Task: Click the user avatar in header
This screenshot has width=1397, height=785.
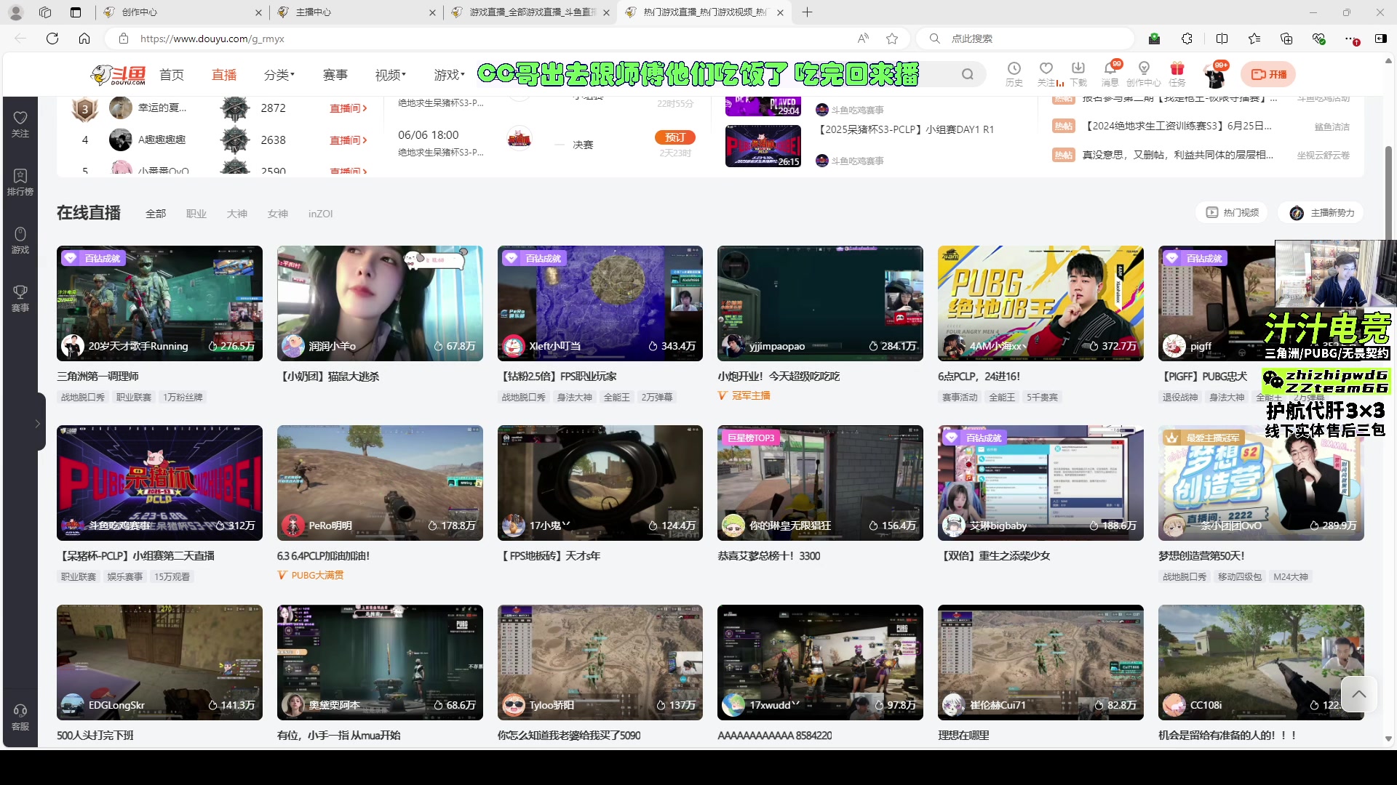Action: point(1214,75)
